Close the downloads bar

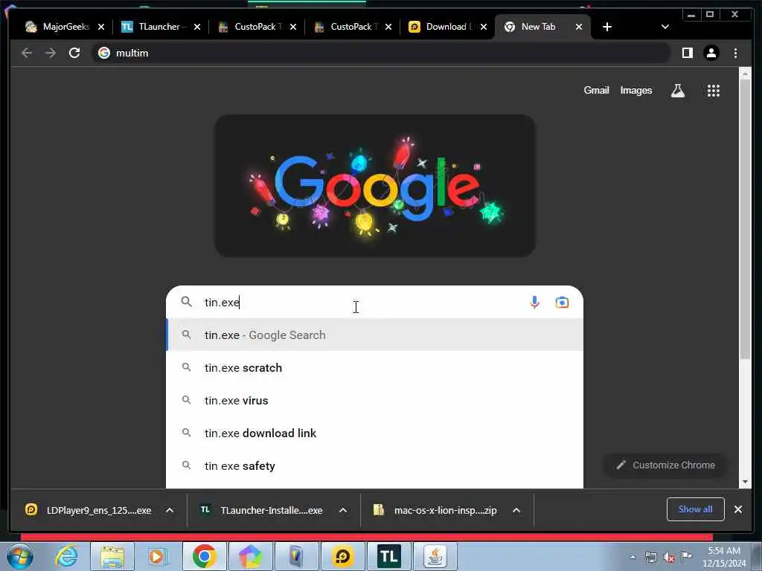coord(738,509)
